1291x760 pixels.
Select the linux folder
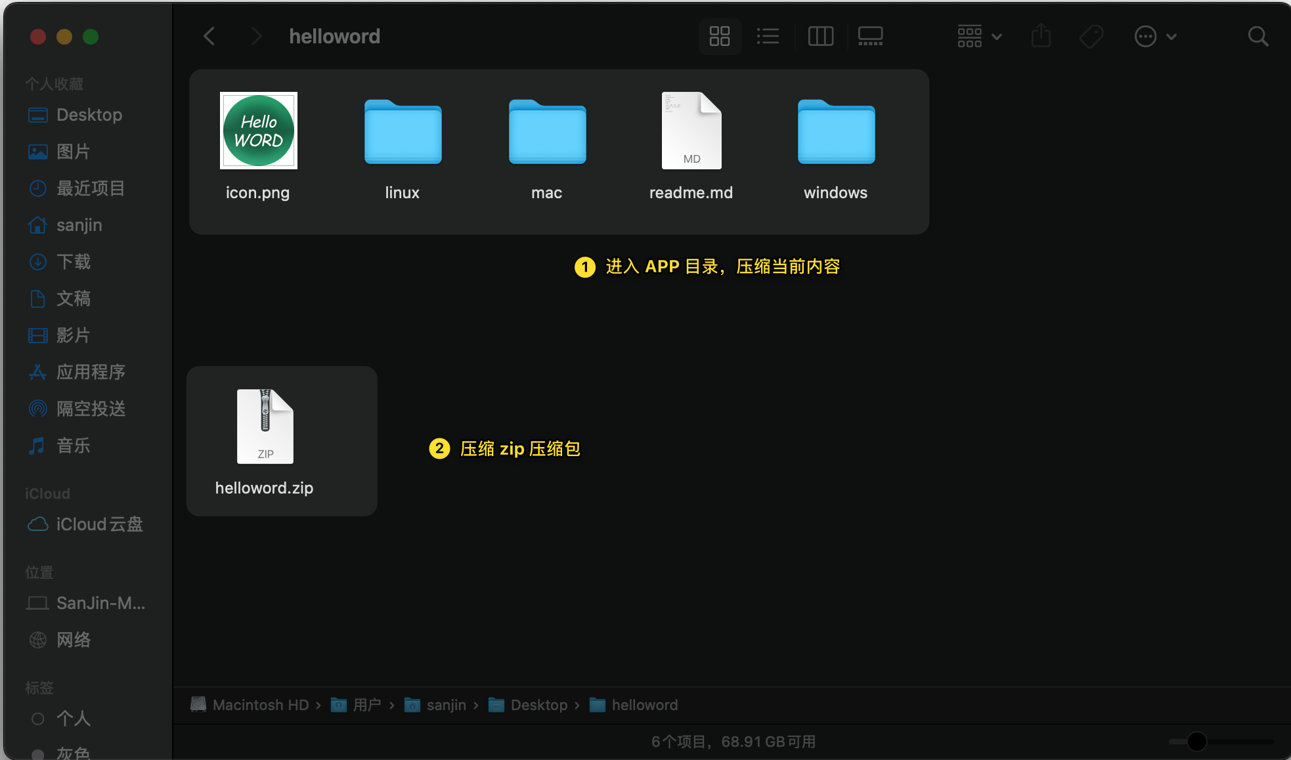(x=403, y=132)
